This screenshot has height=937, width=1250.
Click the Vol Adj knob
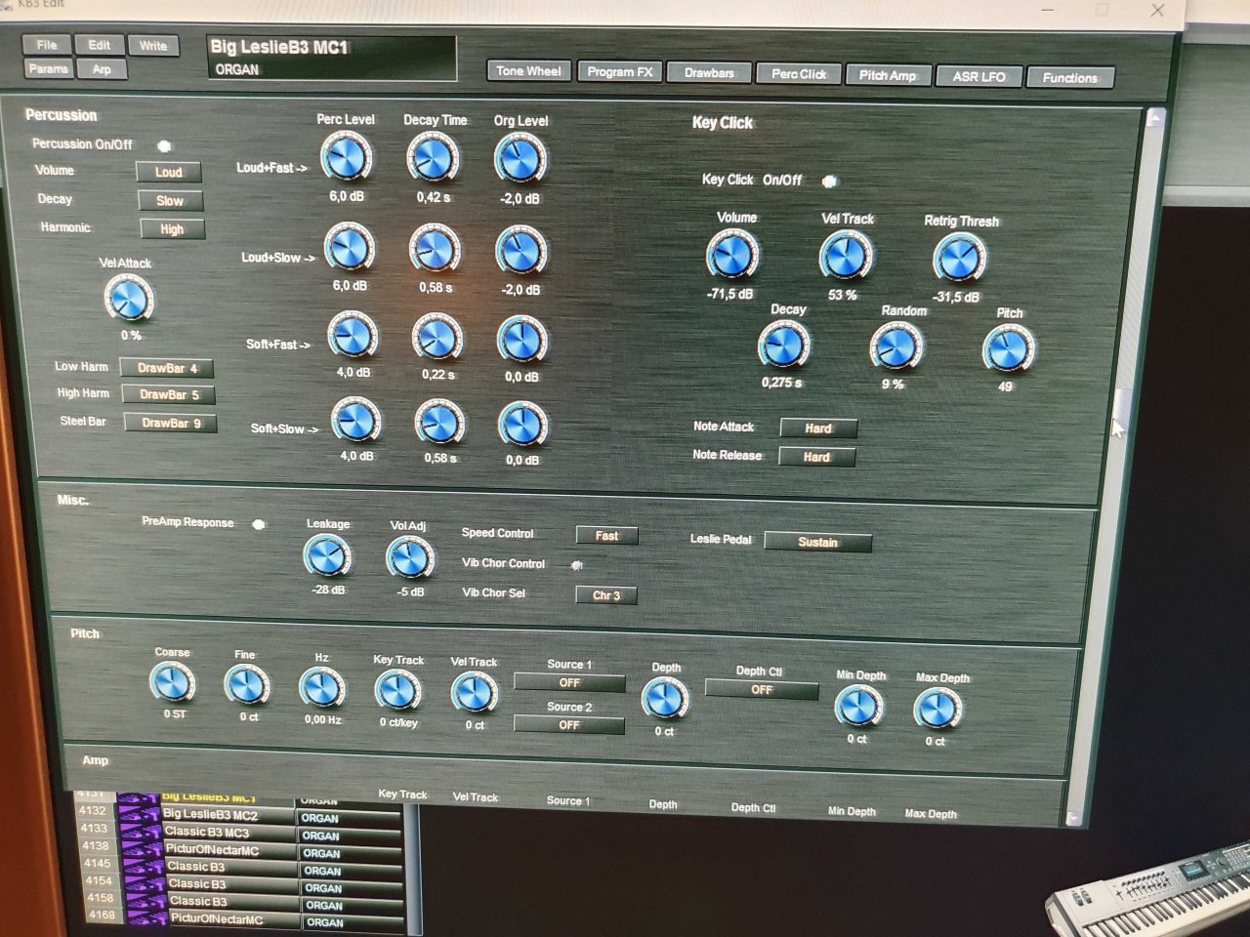coord(409,558)
